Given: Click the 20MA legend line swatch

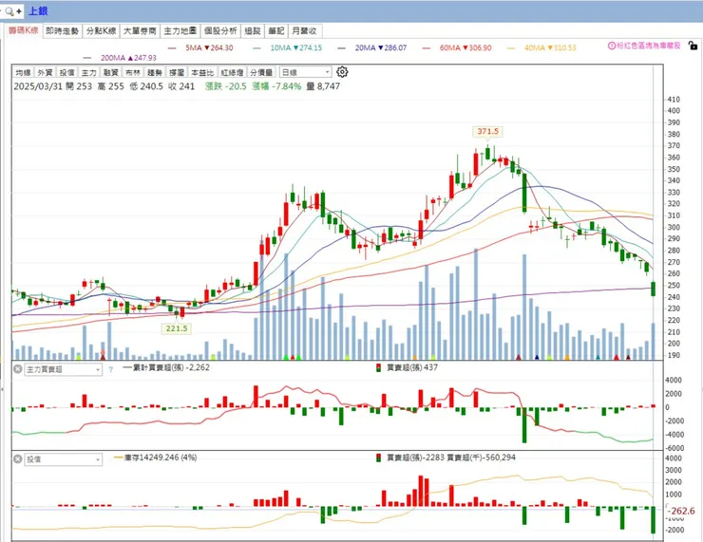Looking at the screenshot, I should (x=342, y=47).
